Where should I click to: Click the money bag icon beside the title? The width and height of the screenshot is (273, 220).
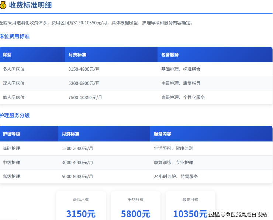point(3,5)
